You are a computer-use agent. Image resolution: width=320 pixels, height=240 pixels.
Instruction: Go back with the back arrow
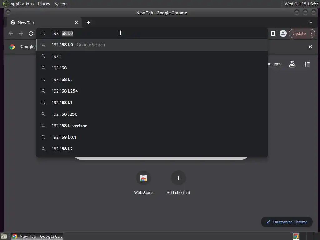[x=11, y=33]
